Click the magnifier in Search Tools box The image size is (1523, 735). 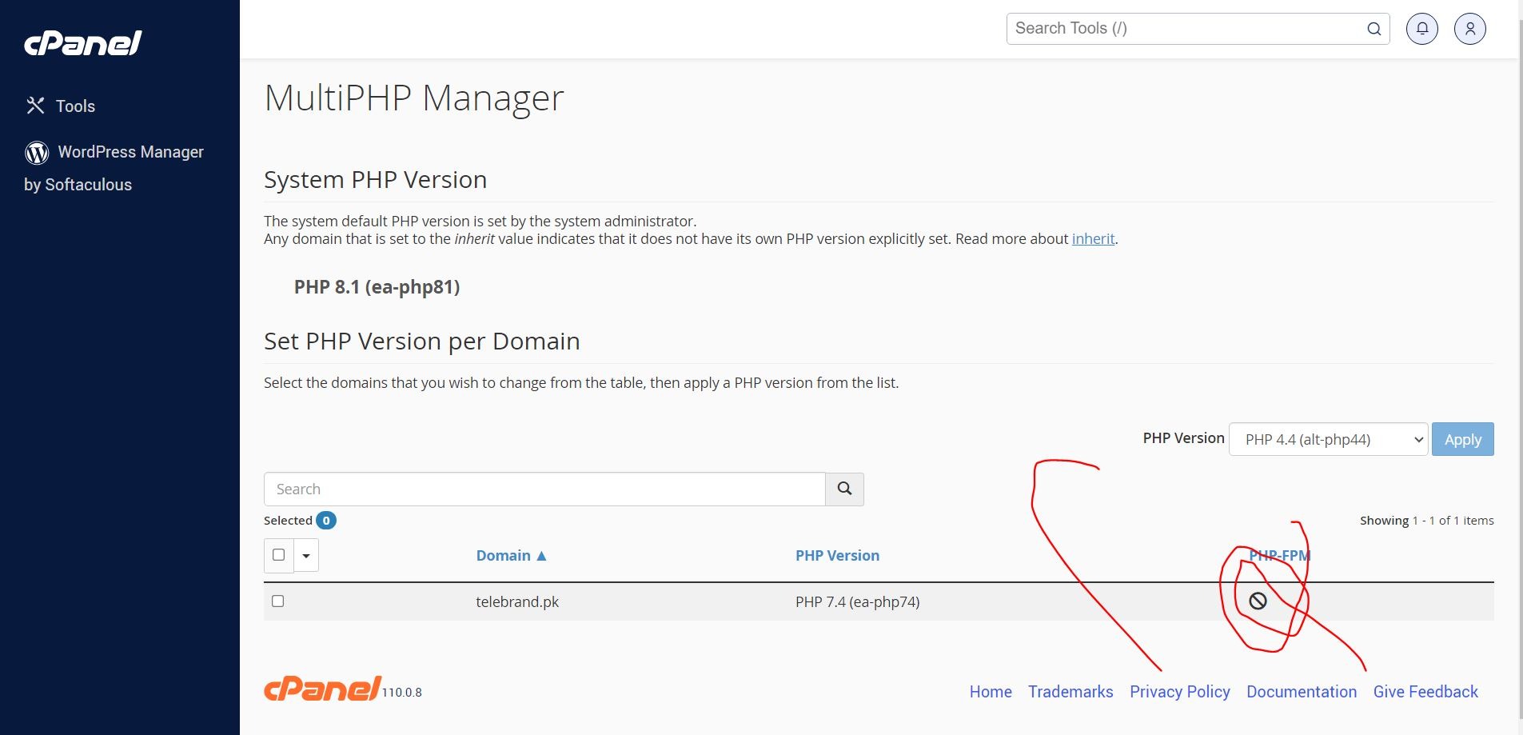point(1373,29)
